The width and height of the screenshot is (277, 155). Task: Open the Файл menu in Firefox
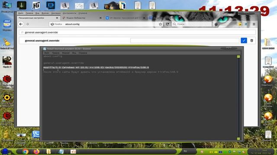pyautogui.click(x=21, y=13)
